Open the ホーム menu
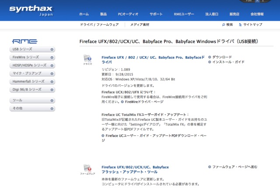Screen dimensions: 280x188 (84, 14)
